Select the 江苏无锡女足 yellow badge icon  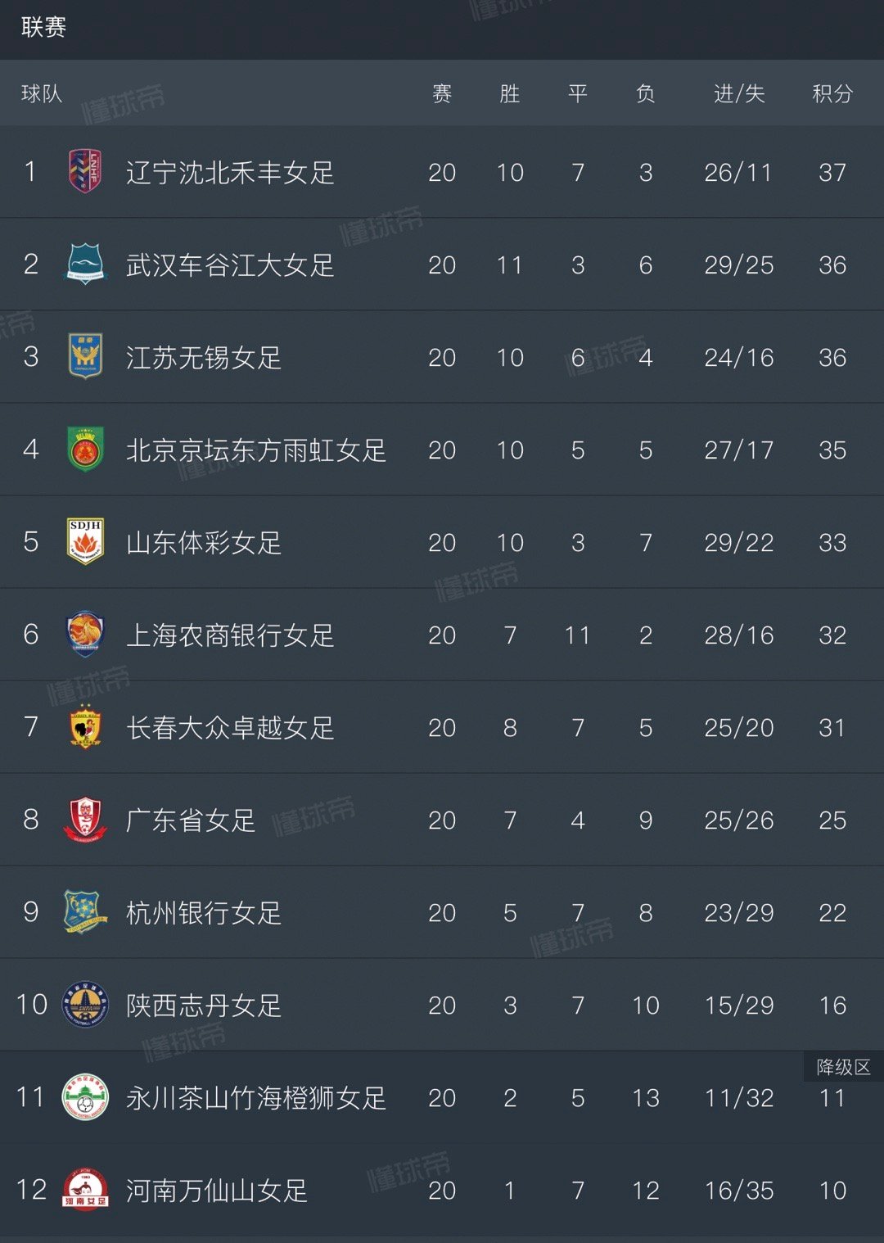[85, 356]
